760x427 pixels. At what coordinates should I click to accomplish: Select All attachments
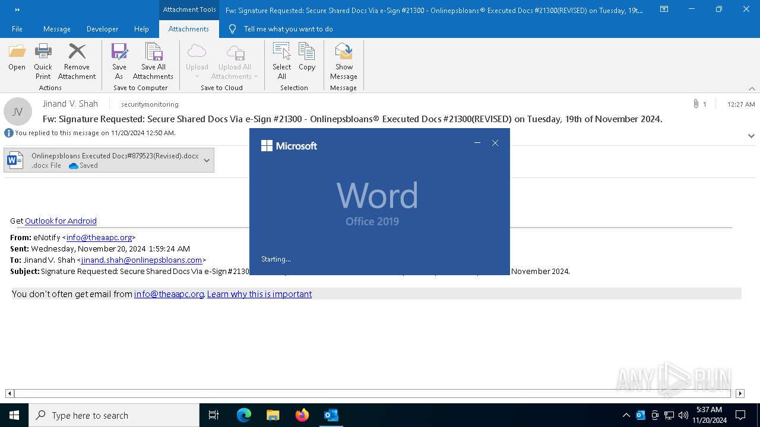click(281, 61)
